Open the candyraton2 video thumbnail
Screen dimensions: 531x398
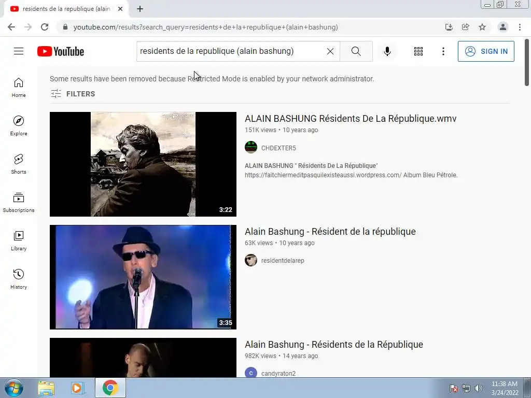[x=143, y=358]
